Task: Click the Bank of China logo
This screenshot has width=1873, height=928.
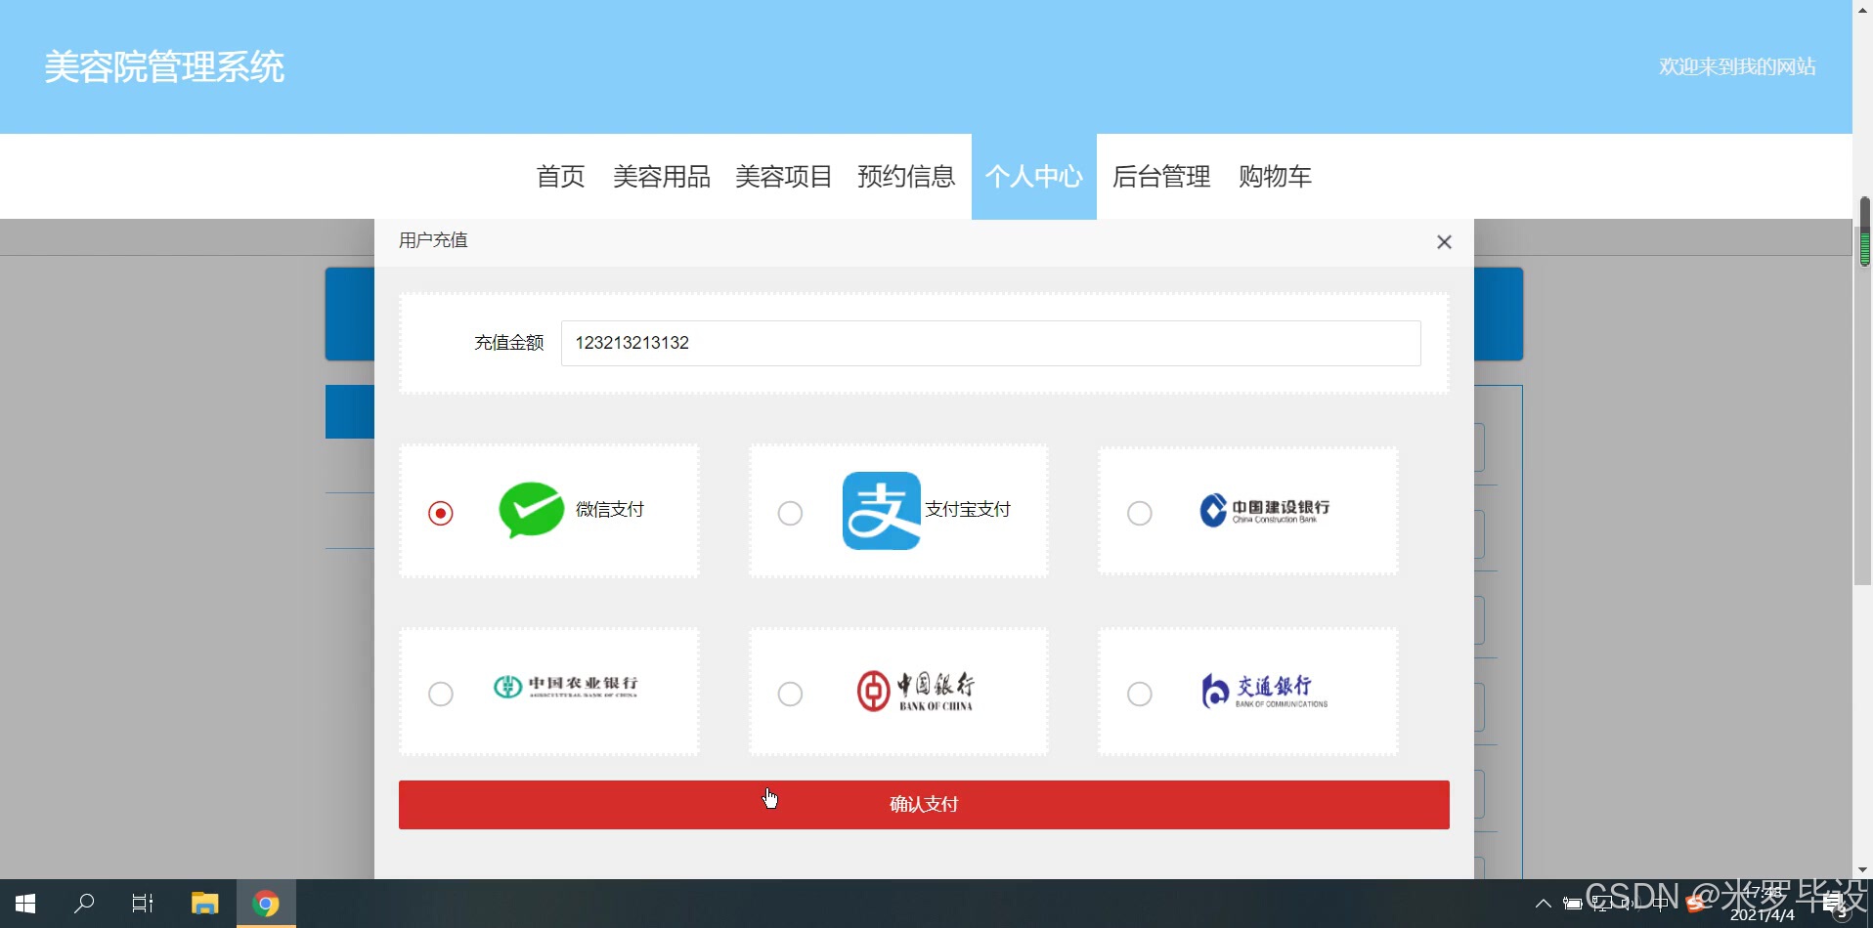Action: (915, 691)
